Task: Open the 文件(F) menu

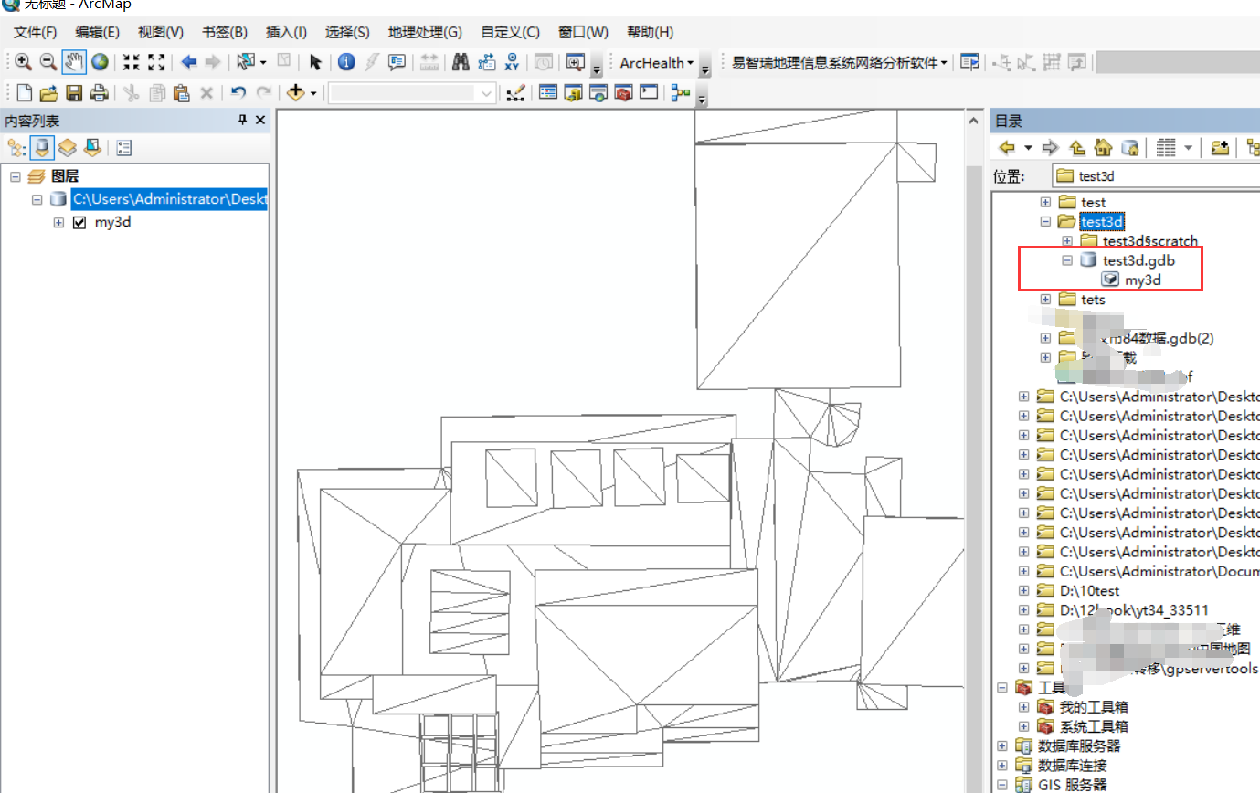Action: tap(35, 32)
